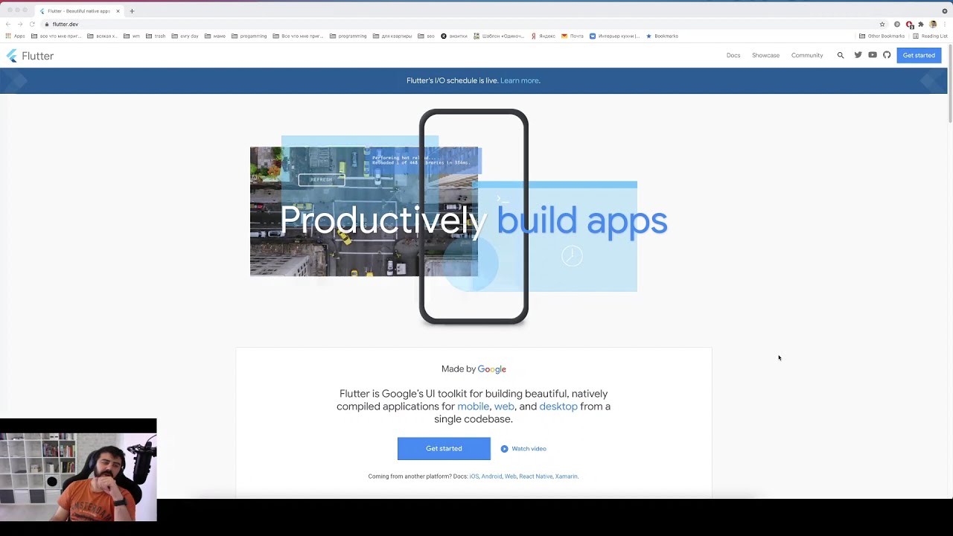Click the browser back arrow
Image resolution: width=953 pixels, height=536 pixels.
(8, 24)
